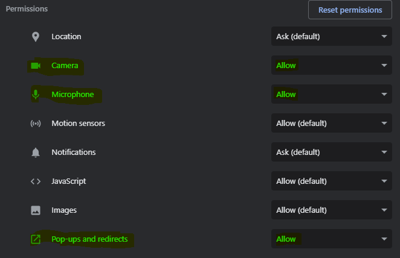Click the Pop-ups and redirects icon
The height and width of the screenshot is (258, 400).
tap(36, 239)
